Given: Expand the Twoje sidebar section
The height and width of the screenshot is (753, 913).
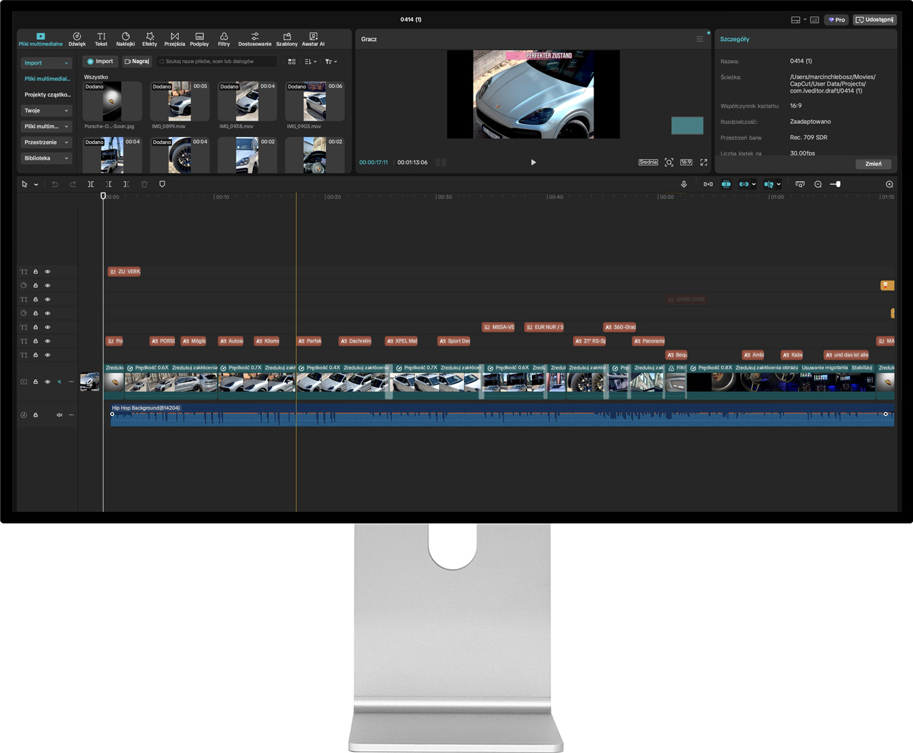Looking at the screenshot, I should (46, 110).
